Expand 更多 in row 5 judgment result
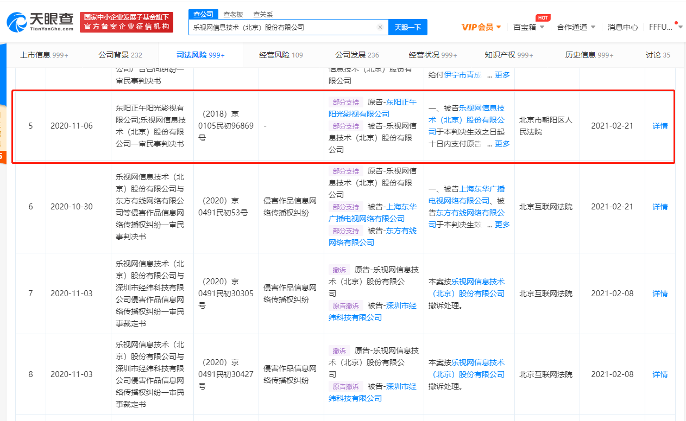 click(502, 144)
